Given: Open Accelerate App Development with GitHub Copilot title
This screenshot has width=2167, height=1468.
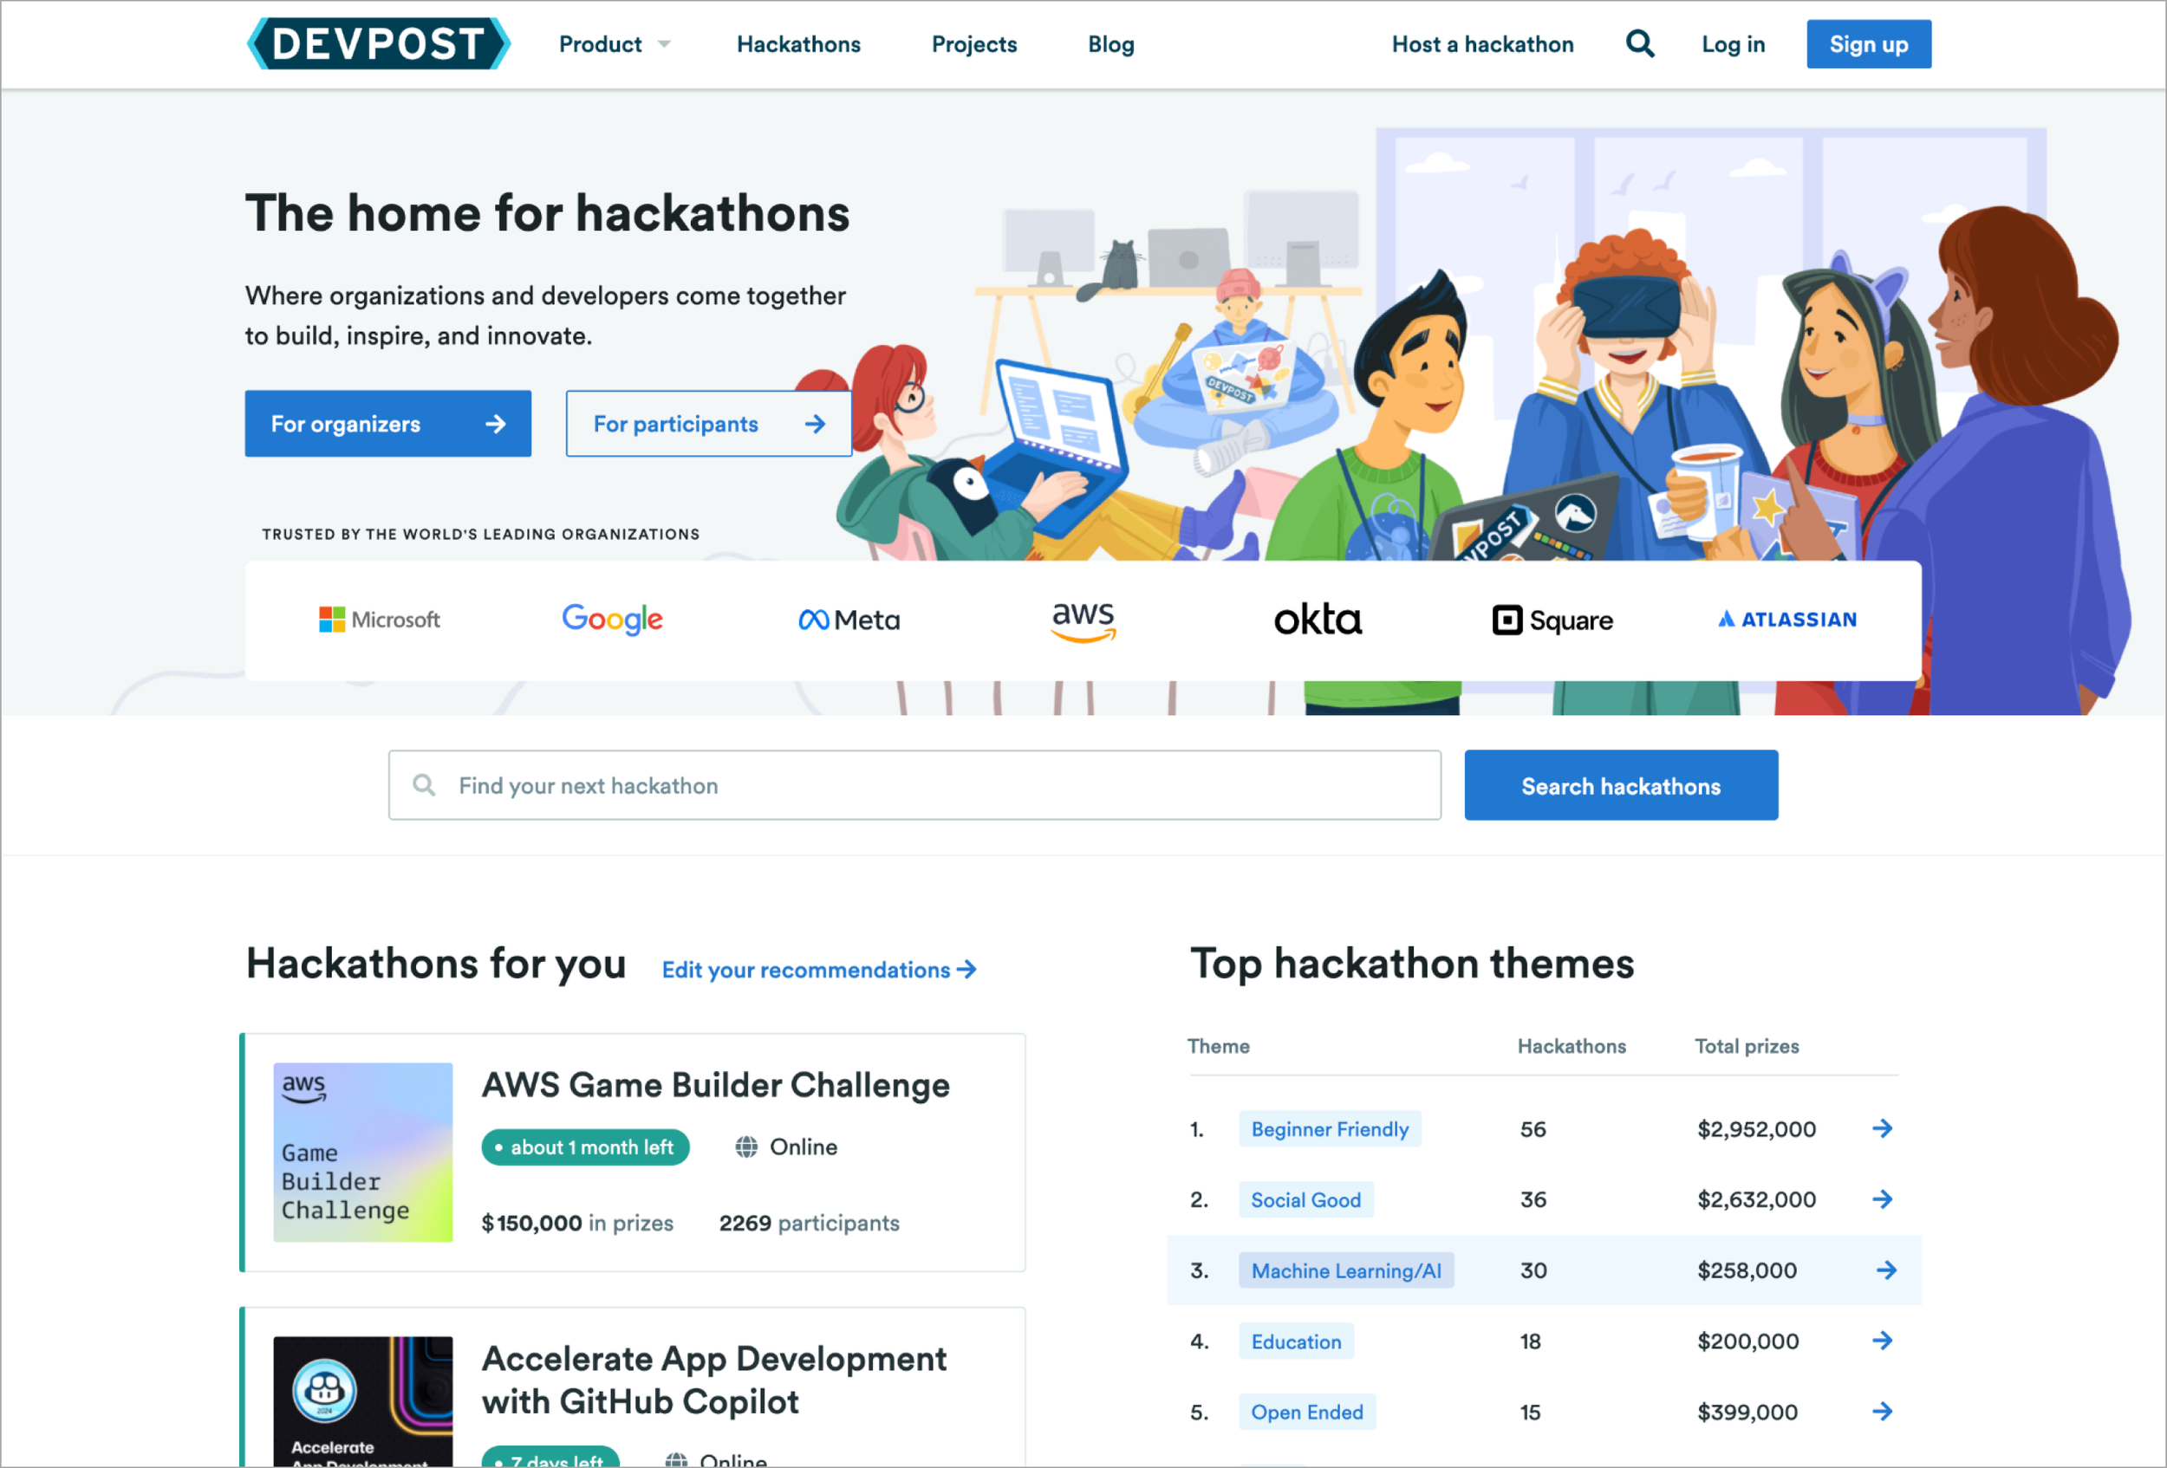Looking at the screenshot, I should [713, 1381].
